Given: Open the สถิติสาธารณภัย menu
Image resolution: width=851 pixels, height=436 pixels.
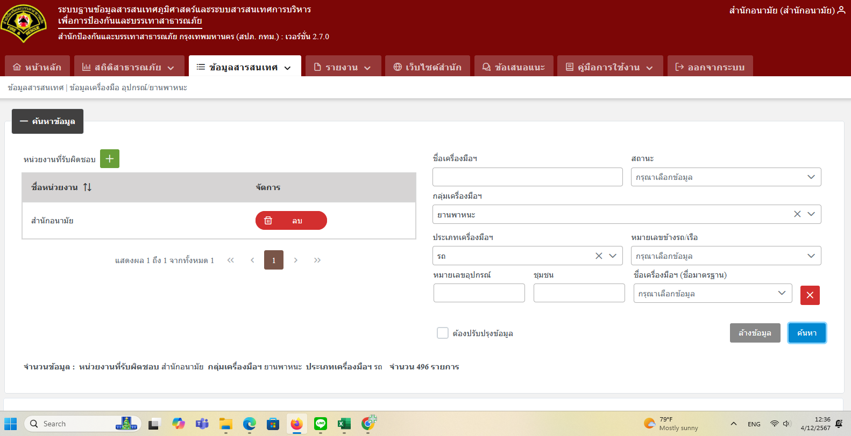Looking at the screenshot, I should pos(129,67).
